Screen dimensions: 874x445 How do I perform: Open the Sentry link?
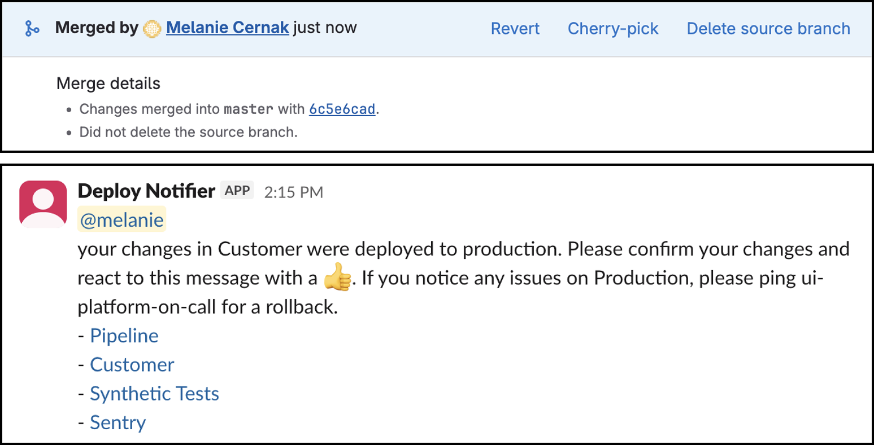pos(118,422)
